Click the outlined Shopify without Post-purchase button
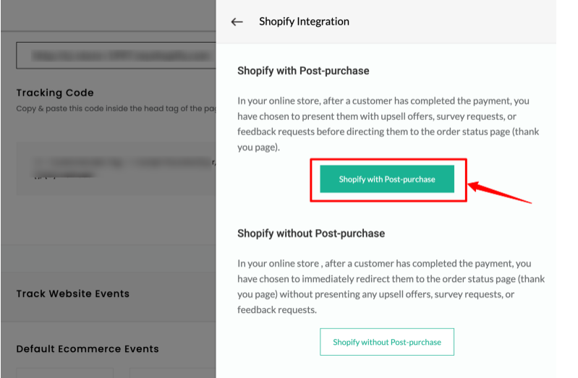The width and height of the screenshot is (578, 378). [x=387, y=342]
